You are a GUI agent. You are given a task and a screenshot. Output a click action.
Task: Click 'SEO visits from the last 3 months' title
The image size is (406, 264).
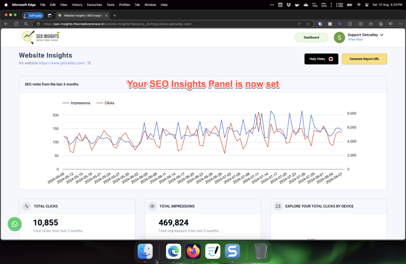[52, 84]
